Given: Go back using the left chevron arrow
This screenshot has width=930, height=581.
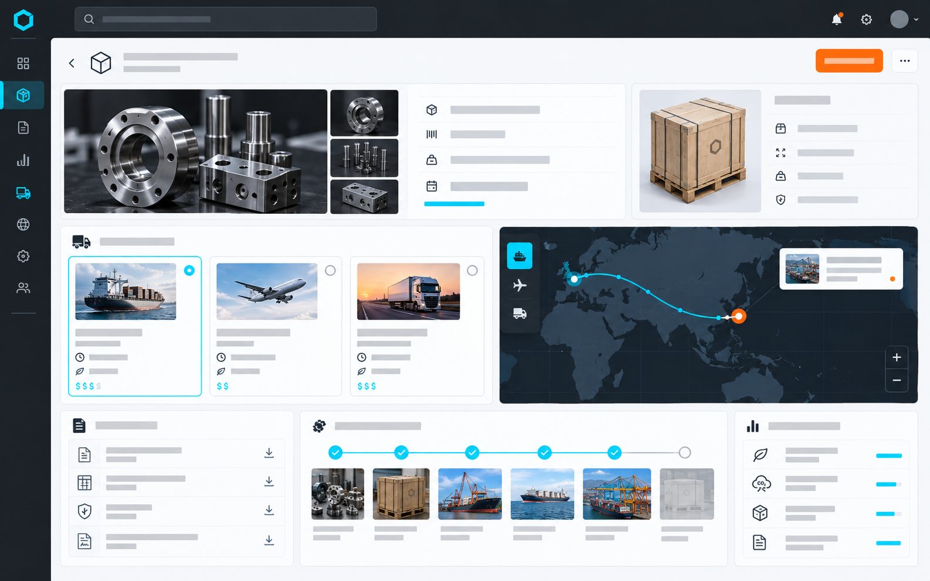Looking at the screenshot, I should coord(72,63).
